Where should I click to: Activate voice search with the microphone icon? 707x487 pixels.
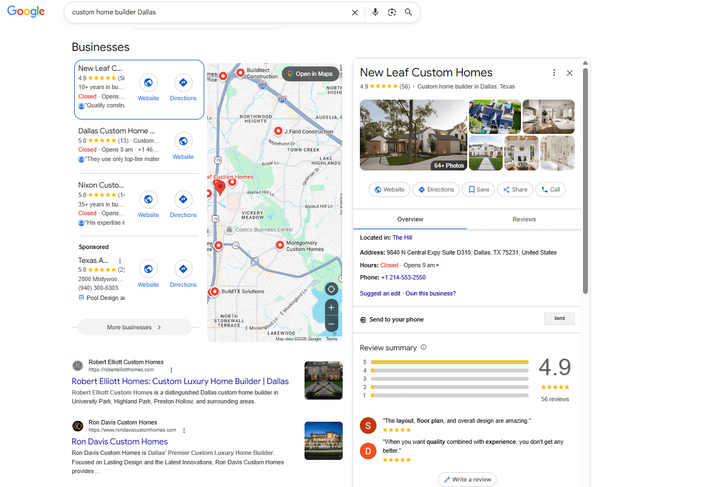(x=375, y=12)
